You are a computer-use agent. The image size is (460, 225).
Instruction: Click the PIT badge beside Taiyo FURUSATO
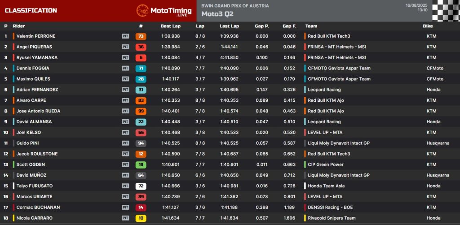point(125,186)
